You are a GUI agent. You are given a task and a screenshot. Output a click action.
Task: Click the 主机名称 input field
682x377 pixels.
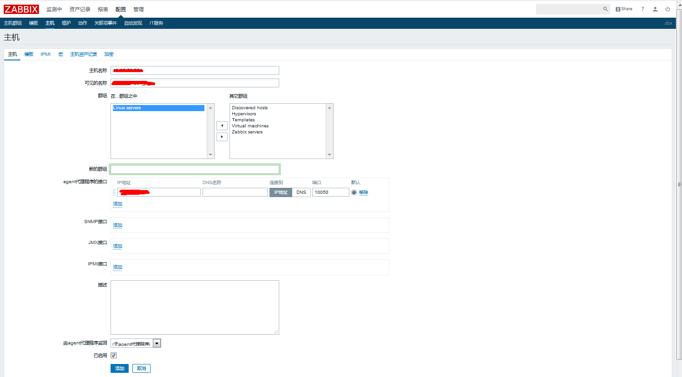[x=195, y=70]
